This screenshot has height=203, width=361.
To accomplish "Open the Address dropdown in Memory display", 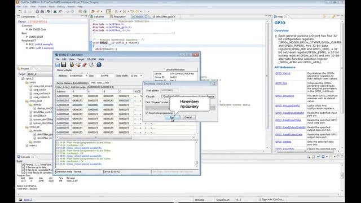I will [x=86, y=76].
